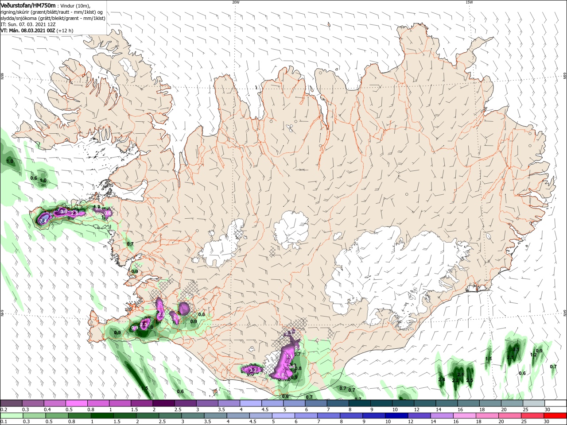Click the 'Vindur (10m)' text in the title box

[x=75, y=5]
